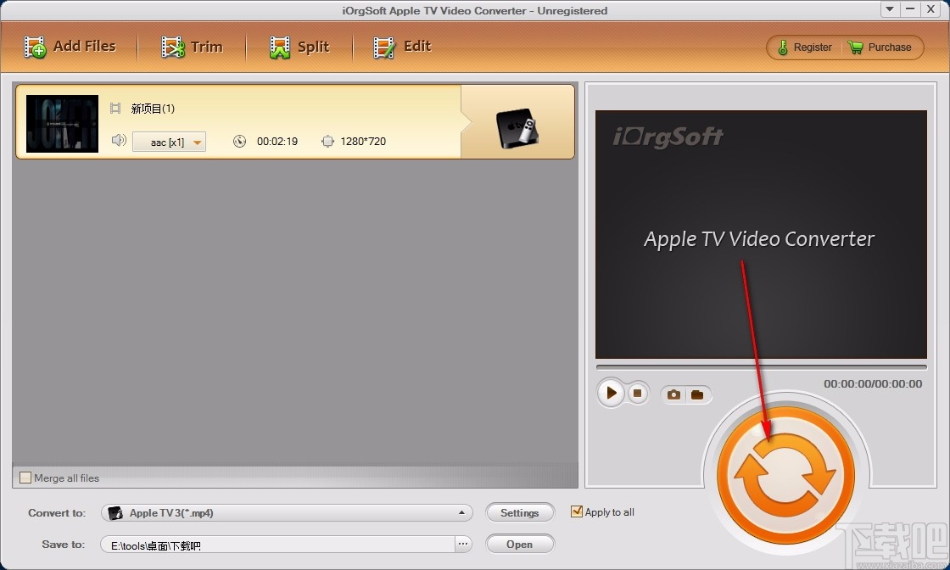Click the browse button beside Save to path
This screenshot has height=570, width=950.
click(463, 544)
